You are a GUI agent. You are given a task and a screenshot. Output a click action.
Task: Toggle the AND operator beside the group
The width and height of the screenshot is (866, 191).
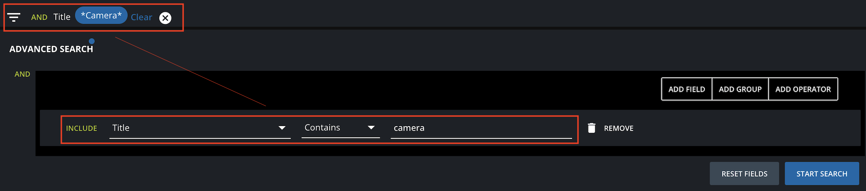[x=23, y=74]
